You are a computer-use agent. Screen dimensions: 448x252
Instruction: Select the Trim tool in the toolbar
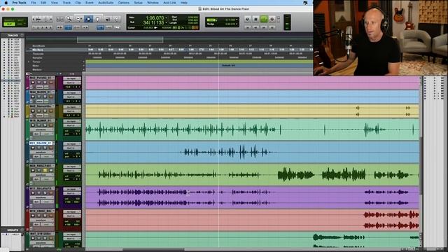79,19
